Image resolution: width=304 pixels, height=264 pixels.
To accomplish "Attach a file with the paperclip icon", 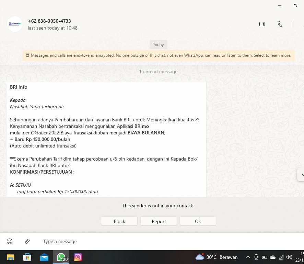I will tap(27, 241).
